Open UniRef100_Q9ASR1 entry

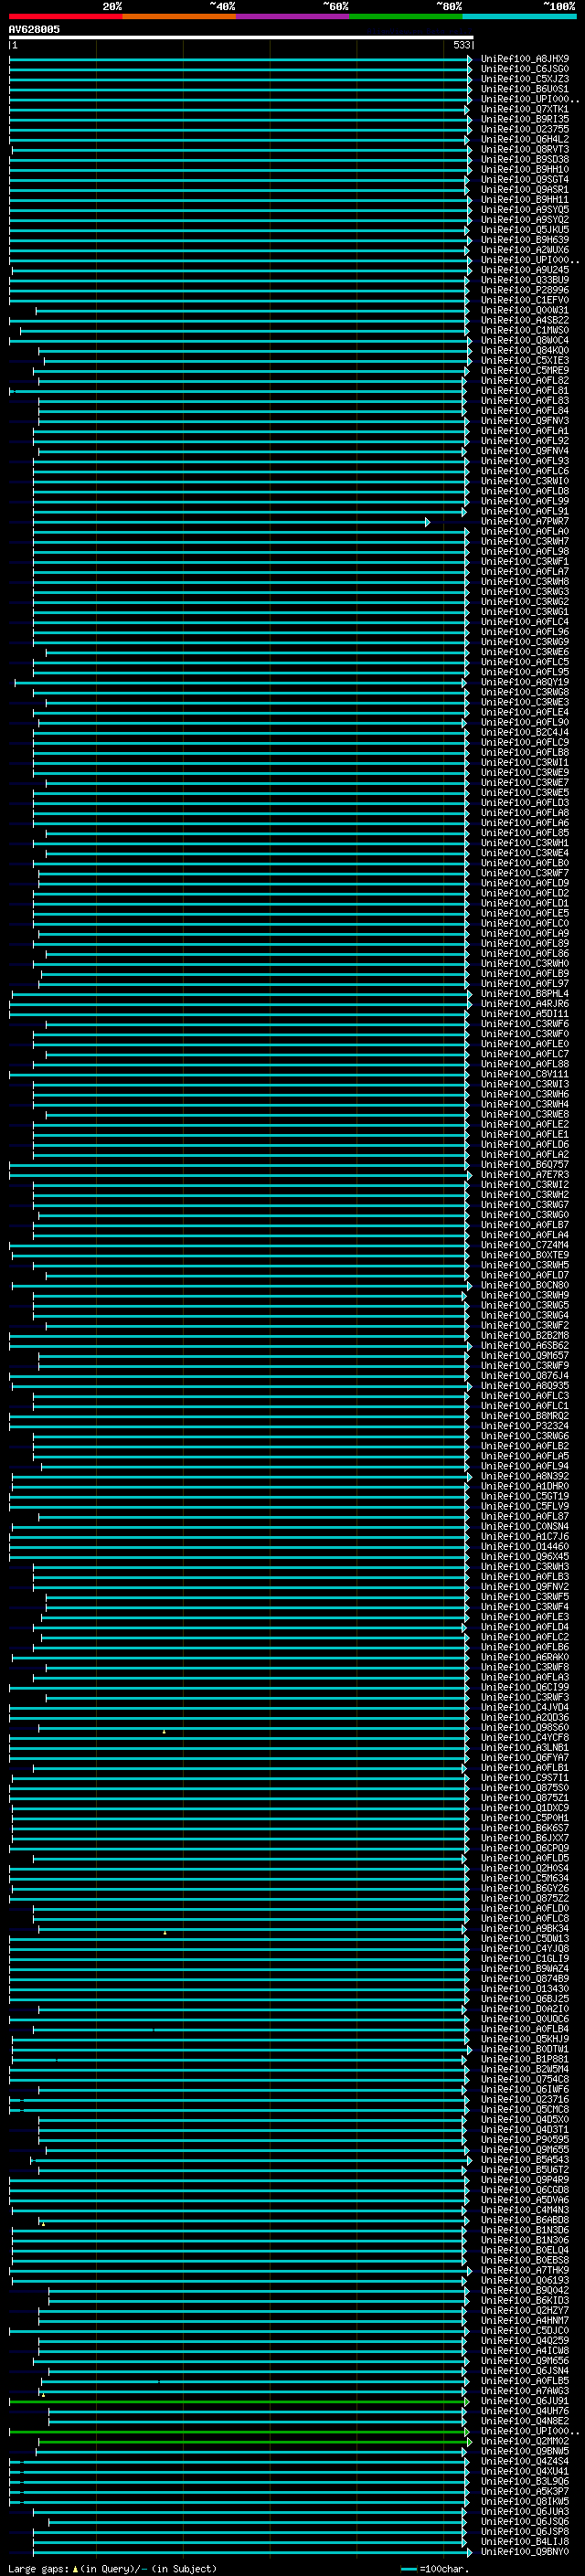pyautogui.click(x=525, y=190)
